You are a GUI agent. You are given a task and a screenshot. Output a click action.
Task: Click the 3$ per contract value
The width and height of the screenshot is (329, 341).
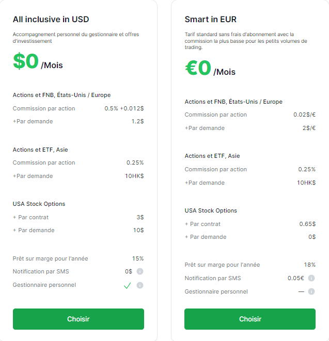[140, 217]
